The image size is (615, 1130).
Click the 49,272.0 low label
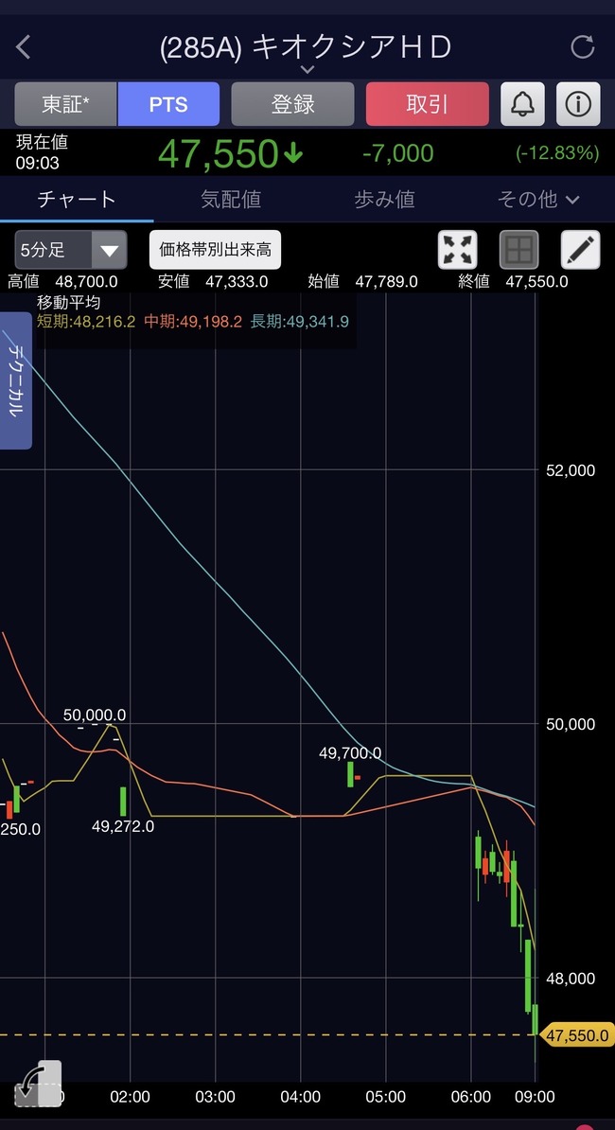122,826
